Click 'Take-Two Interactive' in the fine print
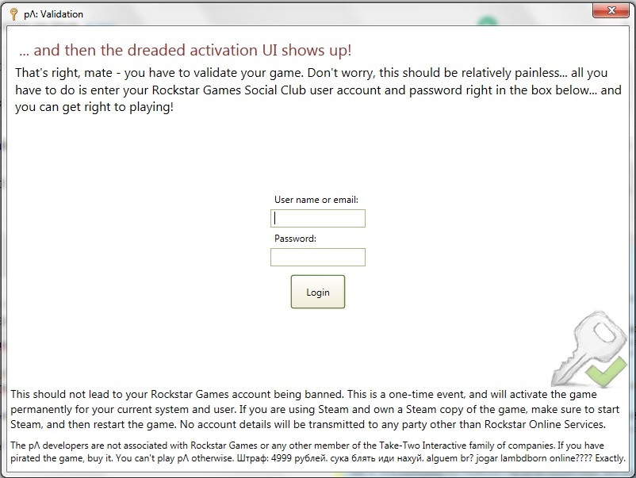The image size is (636, 478). 421,445
